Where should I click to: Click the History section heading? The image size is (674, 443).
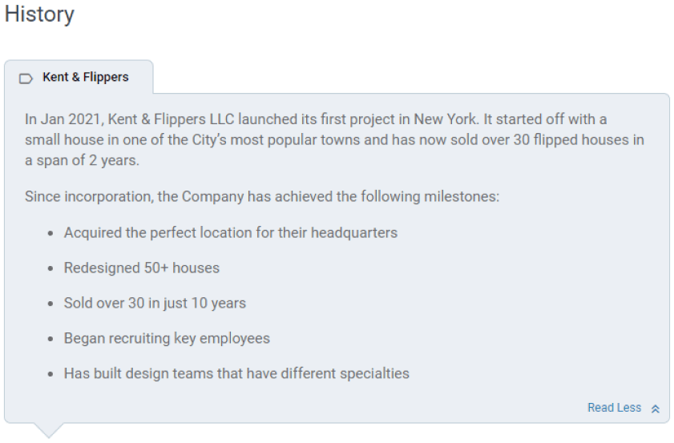click(39, 14)
